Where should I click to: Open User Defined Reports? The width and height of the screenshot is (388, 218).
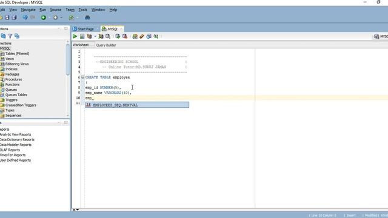[15, 160]
